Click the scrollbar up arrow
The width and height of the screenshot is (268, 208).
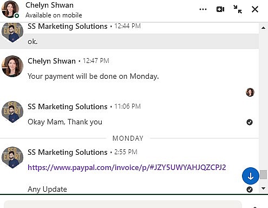[x=264, y=28]
